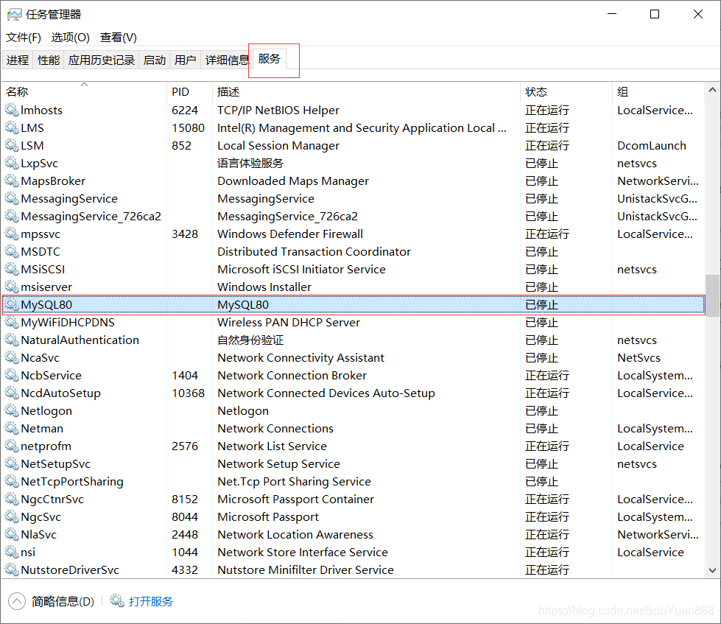The height and width of the screenshot is (624, 721).
Task: Click the gear icon beside lmhosts service
Action: [x=12, y=110]
